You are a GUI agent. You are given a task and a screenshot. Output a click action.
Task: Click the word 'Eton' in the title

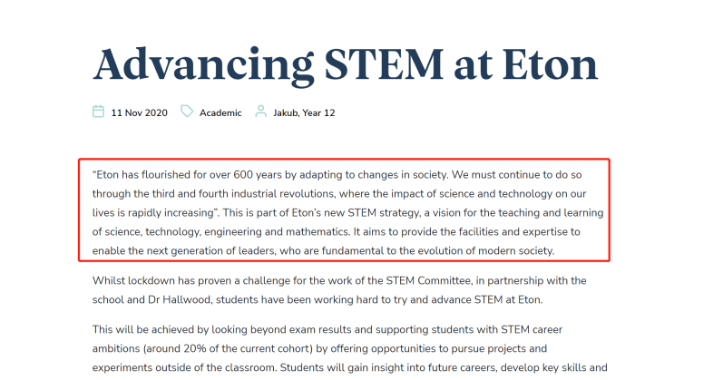pyautogui.click(x=550, y=64)
